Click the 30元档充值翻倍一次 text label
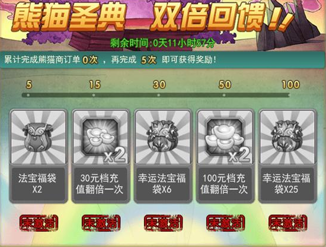 pyautogui.click(x=100, y=183)
